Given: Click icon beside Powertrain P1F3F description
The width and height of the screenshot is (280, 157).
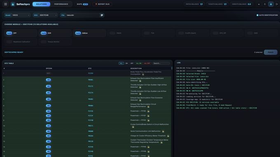Looking at the screenshot, I should (148, 116).
